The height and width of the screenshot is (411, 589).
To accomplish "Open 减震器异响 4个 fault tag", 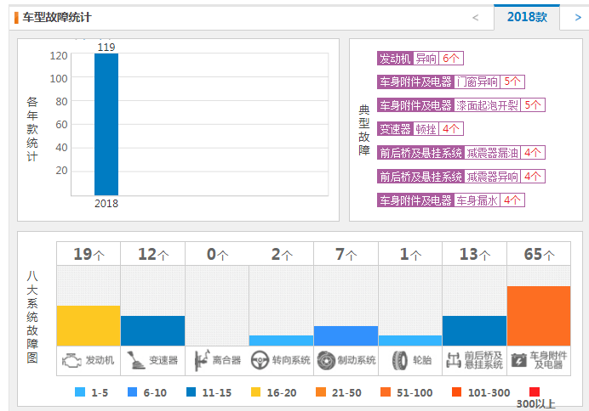I will point(461,176).
